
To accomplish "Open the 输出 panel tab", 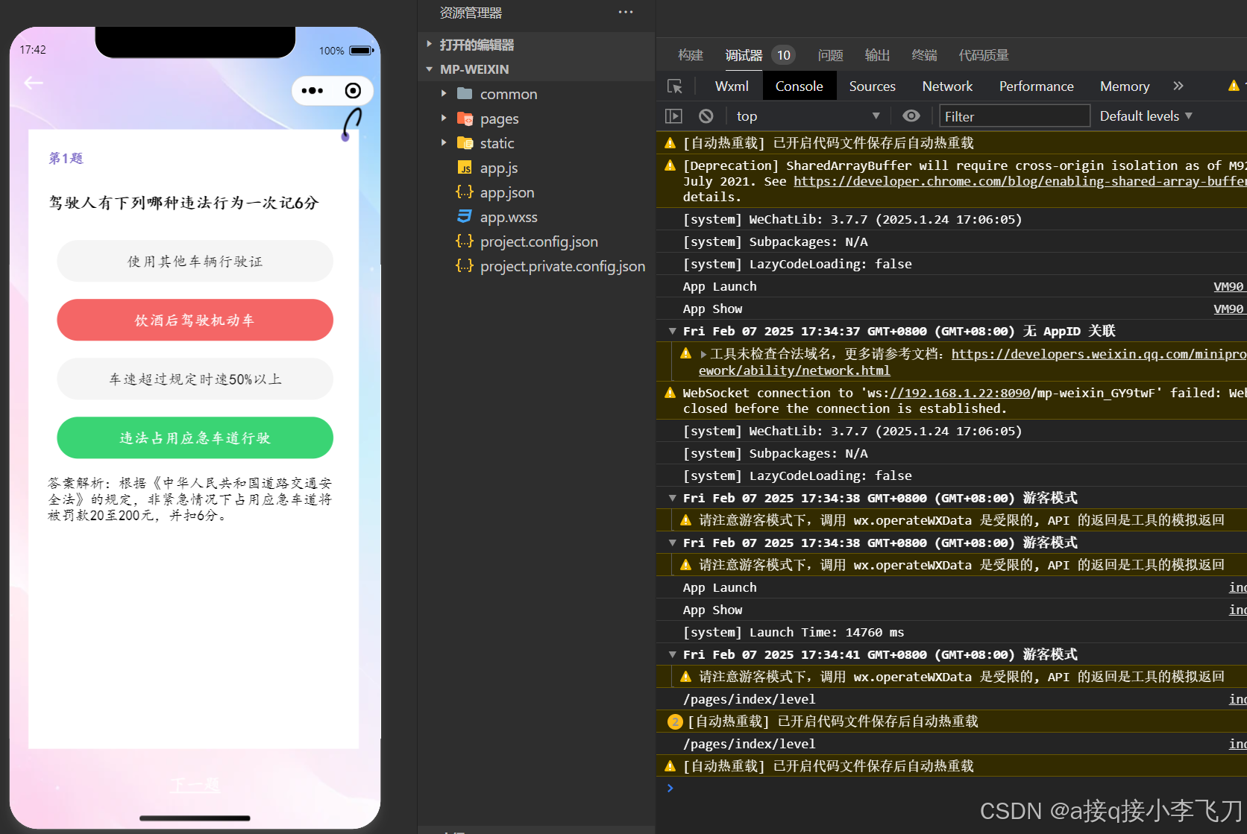I will click(877, 55).
